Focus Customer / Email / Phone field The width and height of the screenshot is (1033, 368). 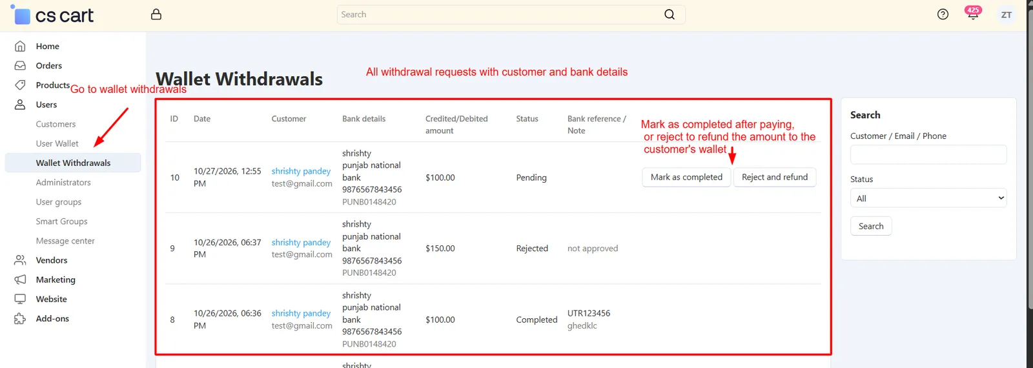[x=928, y=154]
